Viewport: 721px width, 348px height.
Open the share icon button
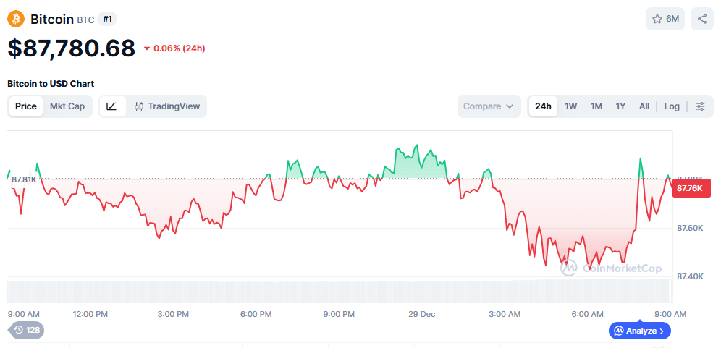[701, 19]
